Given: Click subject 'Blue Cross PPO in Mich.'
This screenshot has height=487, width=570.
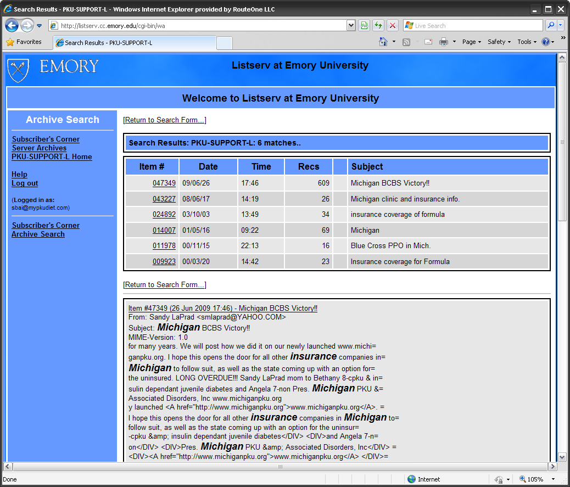Looking at the screenshot, I should coord(391,245).
